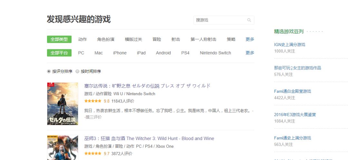Click the Zelda game cover thumbnail
Image resolution: width=348 pixels, height=160 pixels.
(63, 104)
